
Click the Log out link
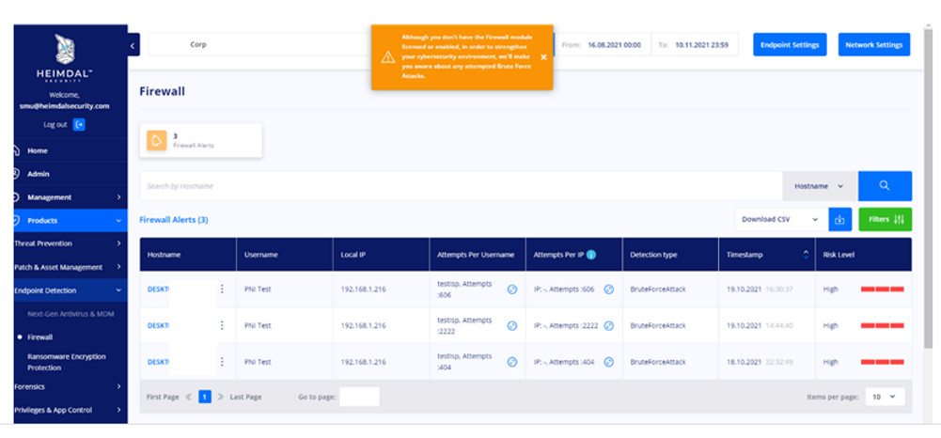click(55, 125)
